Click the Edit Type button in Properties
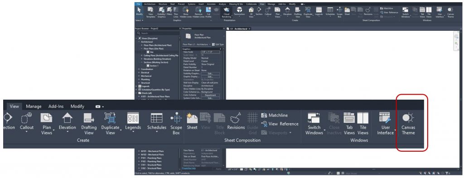This screenshot has width=464, height=178. 218,44
